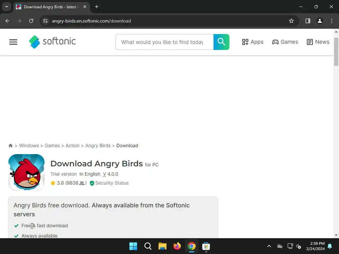The width and height of the screenshot is (339, 254).
Task: Open File Explorer from taskbar
Action: 162,246
